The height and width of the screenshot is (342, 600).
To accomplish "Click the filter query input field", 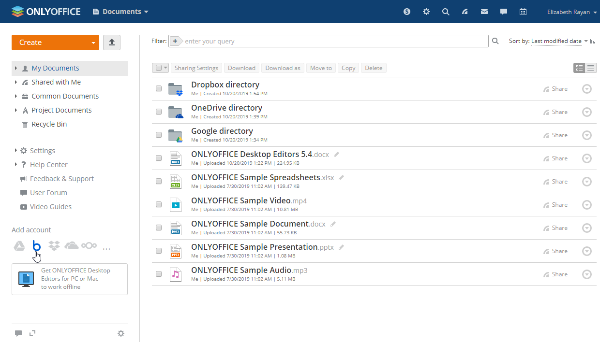I will point(335,41).
